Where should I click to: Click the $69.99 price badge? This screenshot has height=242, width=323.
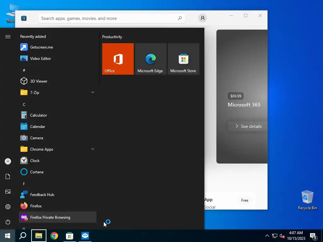pos(236,96)
